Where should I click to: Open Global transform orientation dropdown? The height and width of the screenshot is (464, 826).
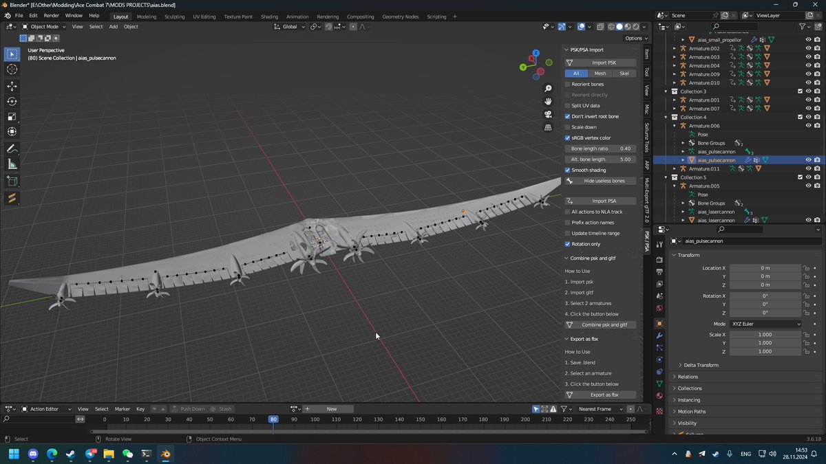coord(290,27)
